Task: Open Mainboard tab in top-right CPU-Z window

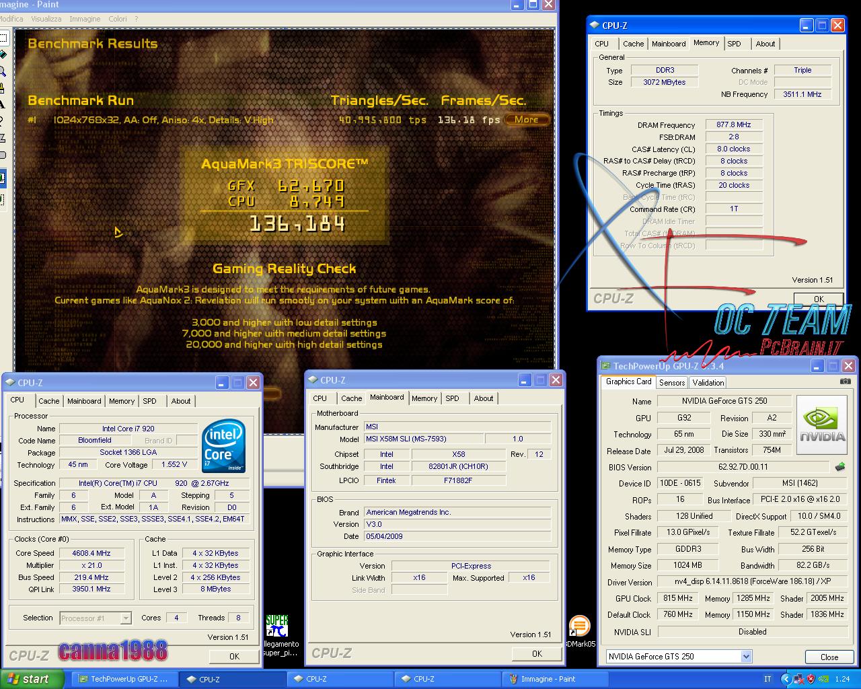Action: click(x=669, y=44)
